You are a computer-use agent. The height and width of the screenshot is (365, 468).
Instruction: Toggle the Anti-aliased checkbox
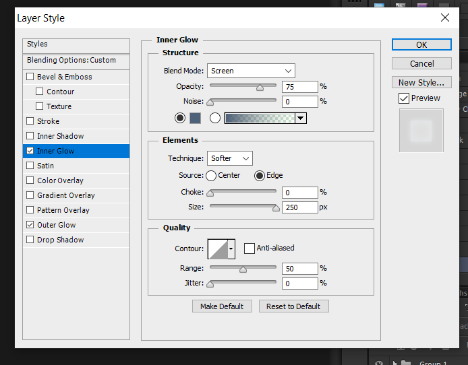click(249, 248)
